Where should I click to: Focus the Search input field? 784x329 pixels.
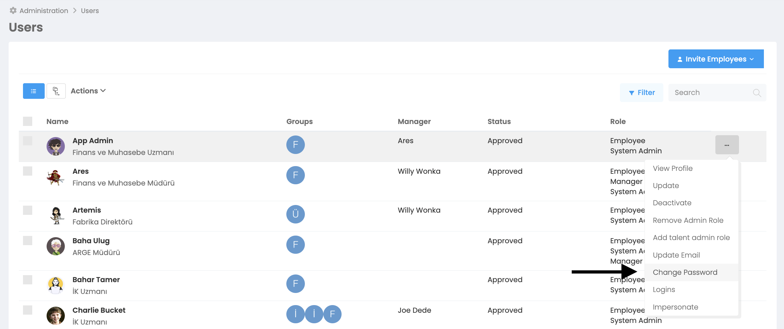point(710,93)
